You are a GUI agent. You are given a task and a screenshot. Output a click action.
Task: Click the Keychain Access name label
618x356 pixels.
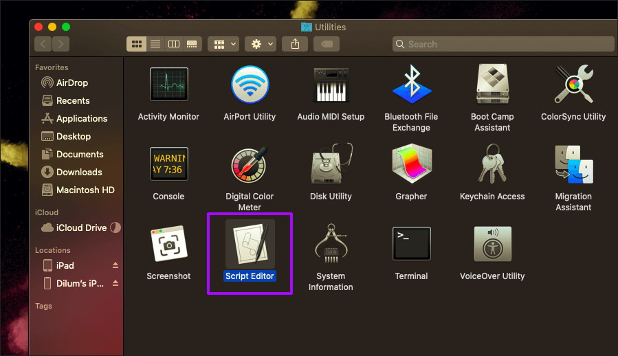492,197
